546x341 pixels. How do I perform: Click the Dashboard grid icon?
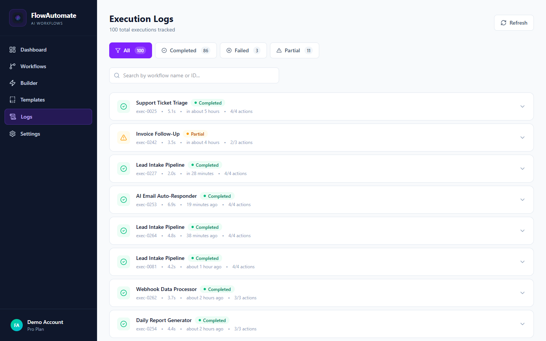(x=13, y=50)
